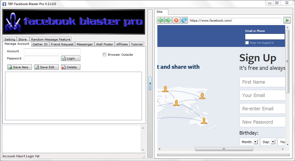Viewport: 295px width, 161px height.
Task: Click the Save Edit button
Action: [x=46, y=67]
